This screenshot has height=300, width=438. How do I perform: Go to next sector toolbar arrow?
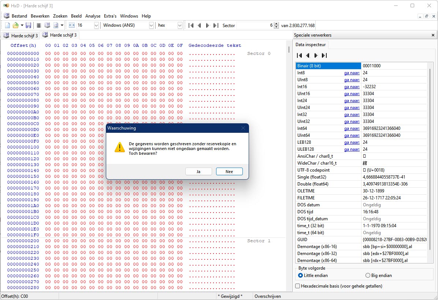[x=208, y=25]
